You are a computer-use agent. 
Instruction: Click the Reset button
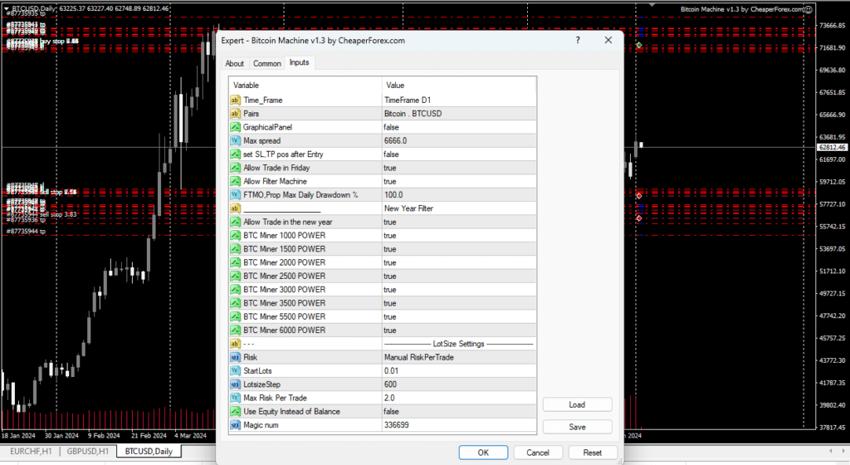coord(592,453)
